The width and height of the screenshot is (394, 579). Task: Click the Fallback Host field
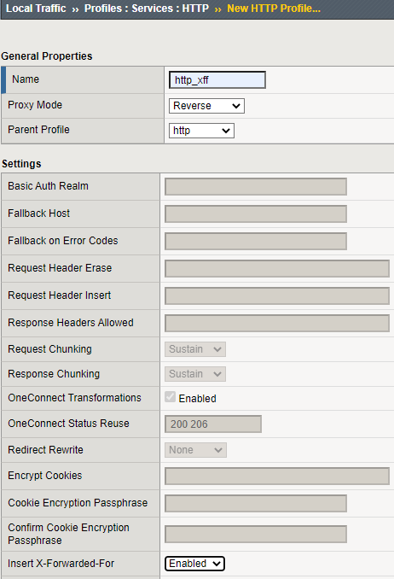pos(256,213)
